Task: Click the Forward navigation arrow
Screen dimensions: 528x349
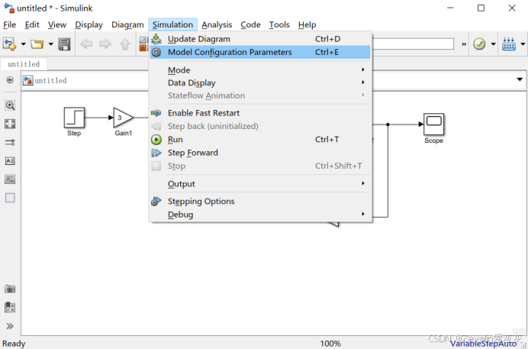Action: click(x=105, y=44)
